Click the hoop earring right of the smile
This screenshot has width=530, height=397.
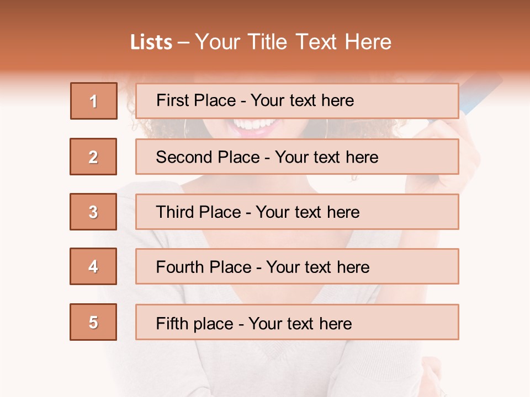pyautogui.click(x=326, y=127)
